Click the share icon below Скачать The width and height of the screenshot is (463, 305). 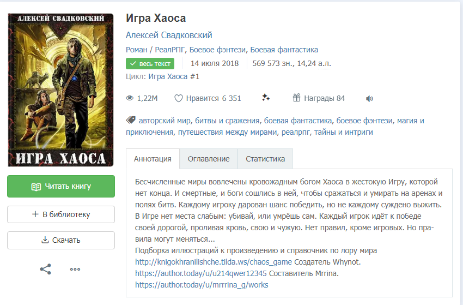(x=45, y=269)
